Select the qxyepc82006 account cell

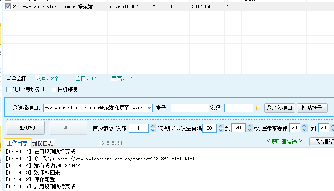coord(129,6)
